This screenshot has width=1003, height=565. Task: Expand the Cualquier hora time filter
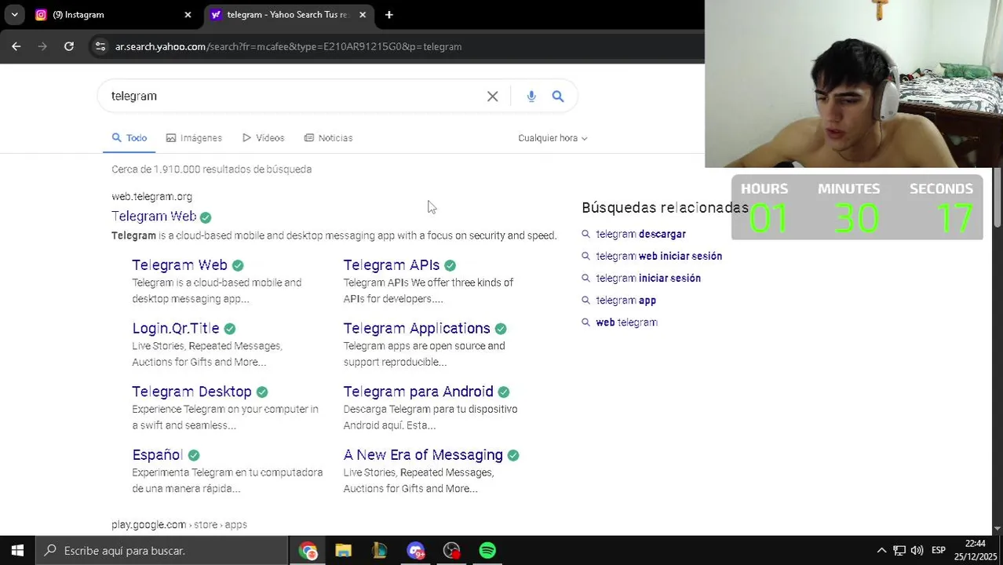553,137
